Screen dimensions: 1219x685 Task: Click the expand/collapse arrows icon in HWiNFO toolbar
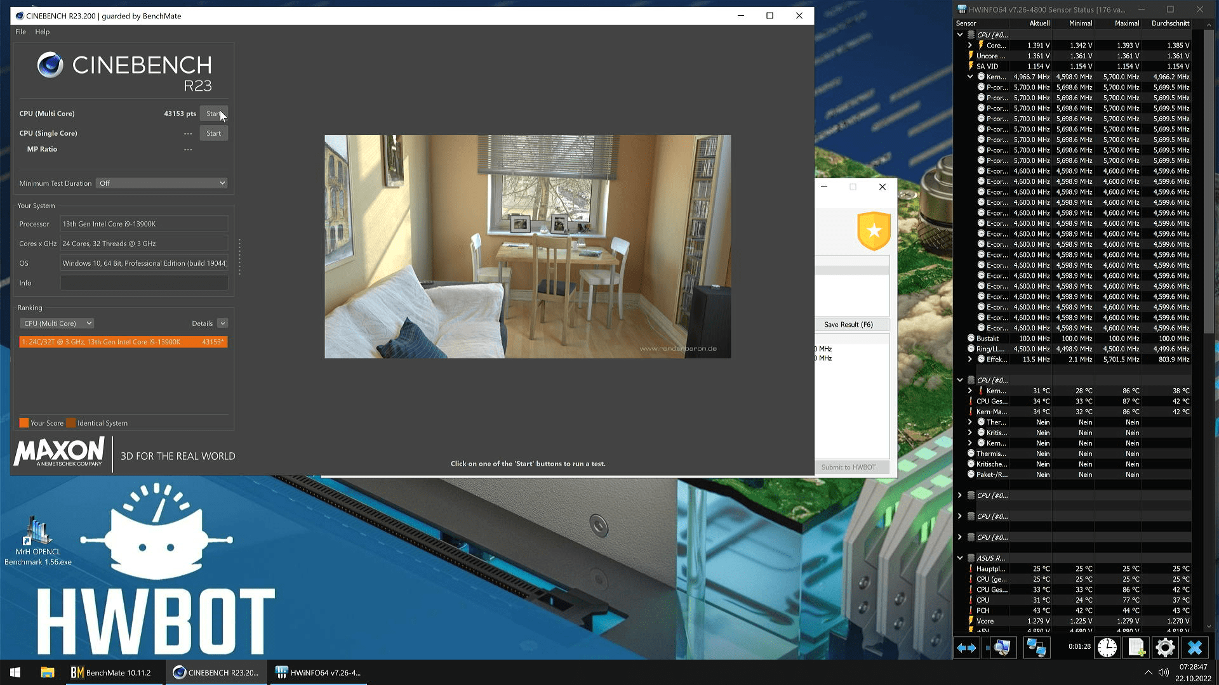pyautogui.click(x=966, y=648)
